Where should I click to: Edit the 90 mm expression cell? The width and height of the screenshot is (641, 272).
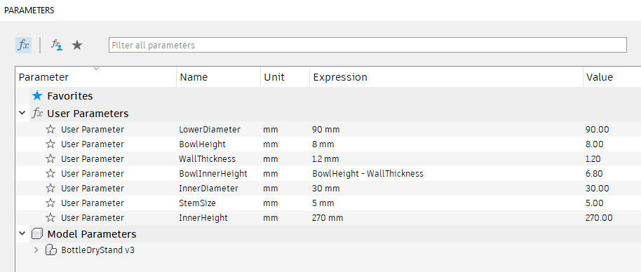point(326,130)
